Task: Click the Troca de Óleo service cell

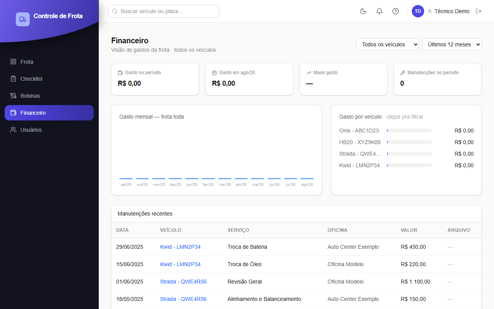Action: point(245,264)
